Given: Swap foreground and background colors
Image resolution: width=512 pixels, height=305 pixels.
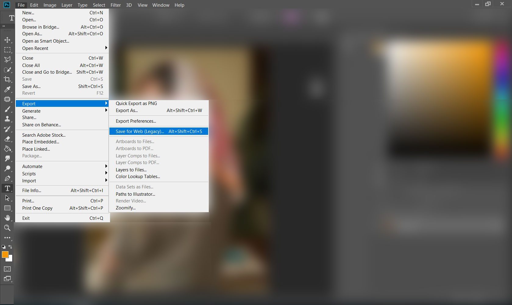Looking at the screenshot, I should point(10,247).
